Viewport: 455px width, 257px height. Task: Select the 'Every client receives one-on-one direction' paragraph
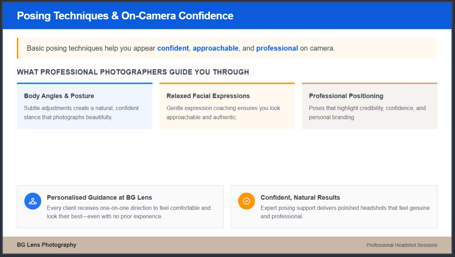[129, 212]
